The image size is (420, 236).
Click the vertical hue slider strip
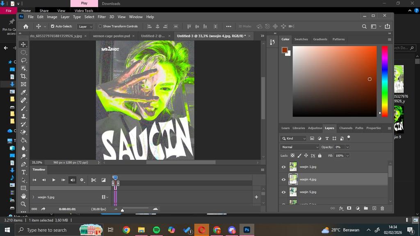385,82
